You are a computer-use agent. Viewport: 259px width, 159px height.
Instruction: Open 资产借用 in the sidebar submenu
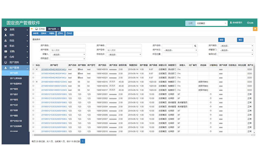coord(14,100)
